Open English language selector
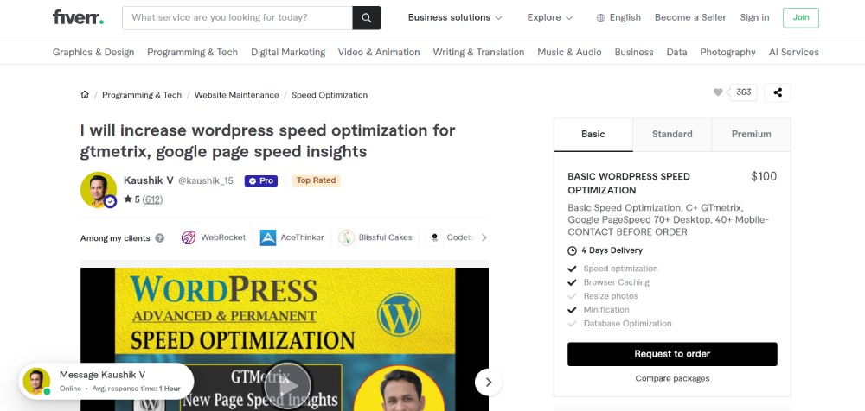 click(x=618, y=17)
